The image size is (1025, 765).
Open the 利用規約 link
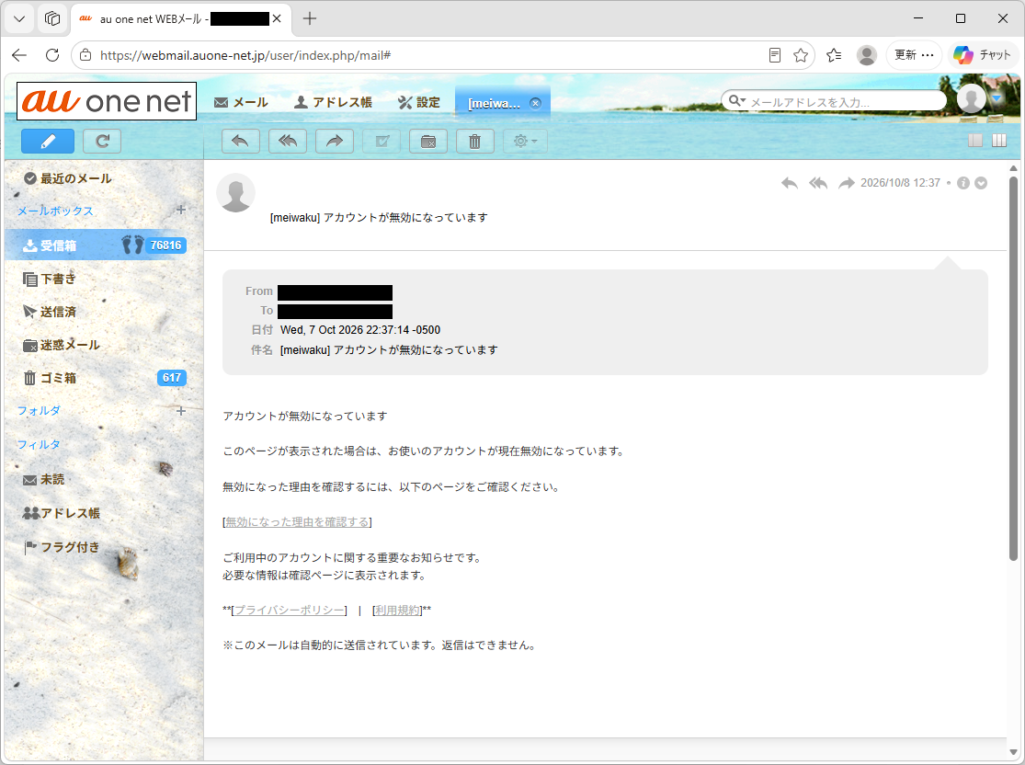click(x=397, y=610)
